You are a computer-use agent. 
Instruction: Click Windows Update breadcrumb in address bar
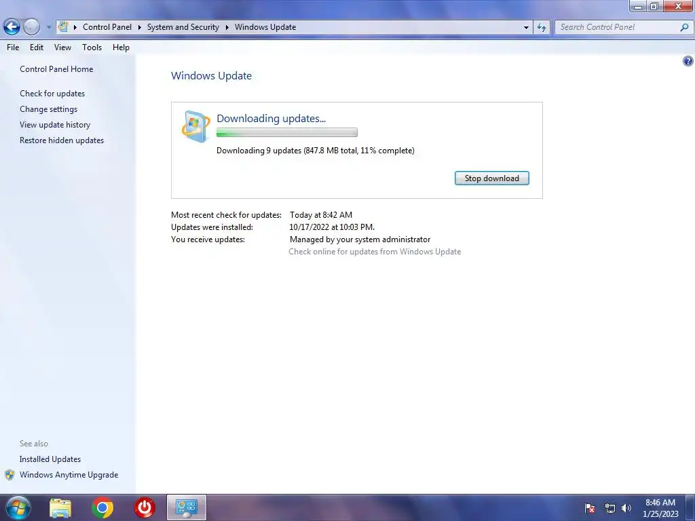coord(265,27)
